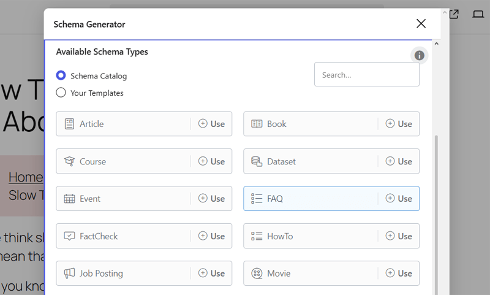
Task: Close the Schema Generator dialog
Action: [421, 24]
